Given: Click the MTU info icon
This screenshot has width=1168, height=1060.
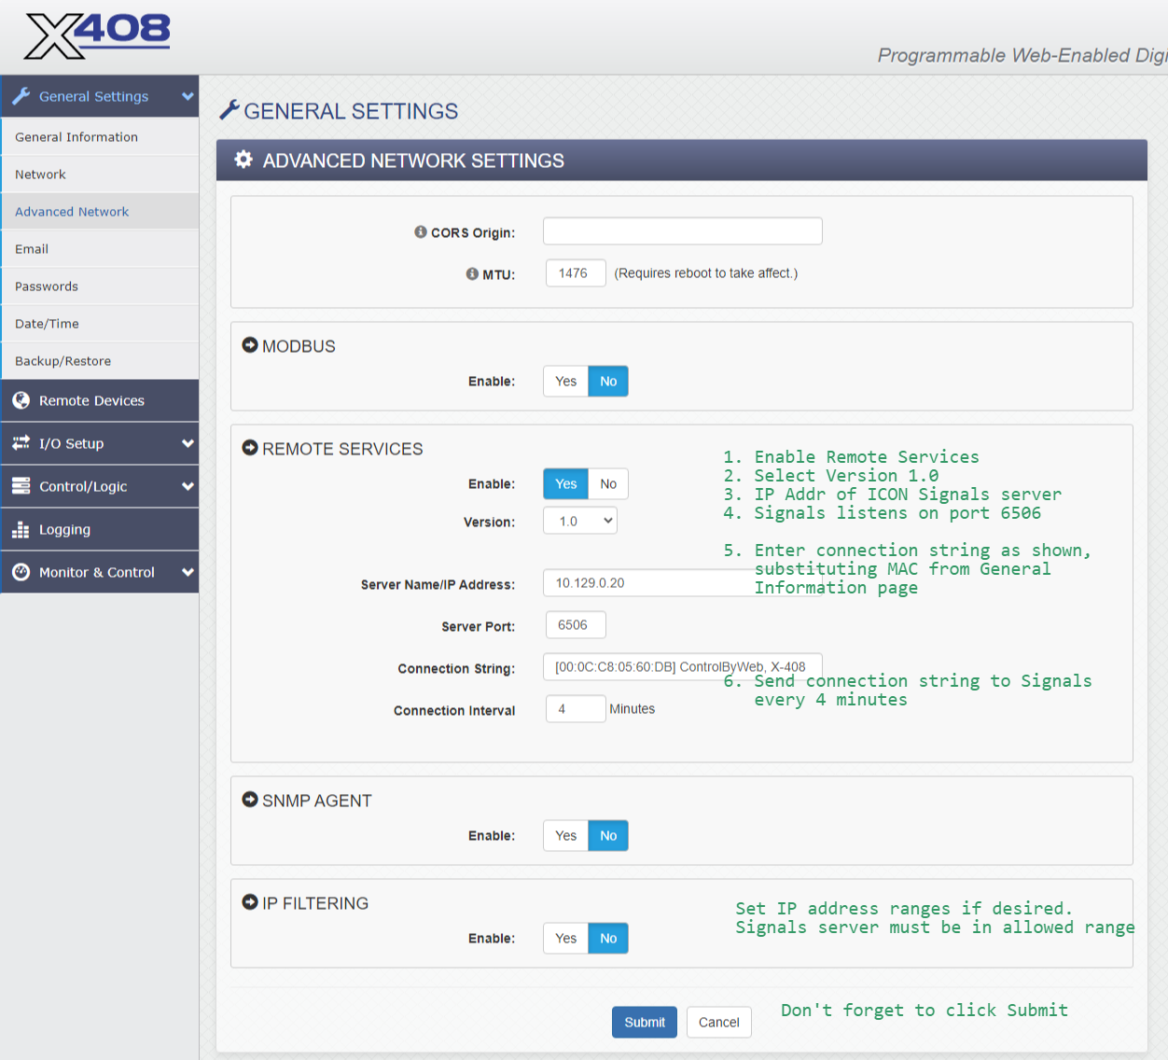Looking at the screenshot, I should coord(472,274).
